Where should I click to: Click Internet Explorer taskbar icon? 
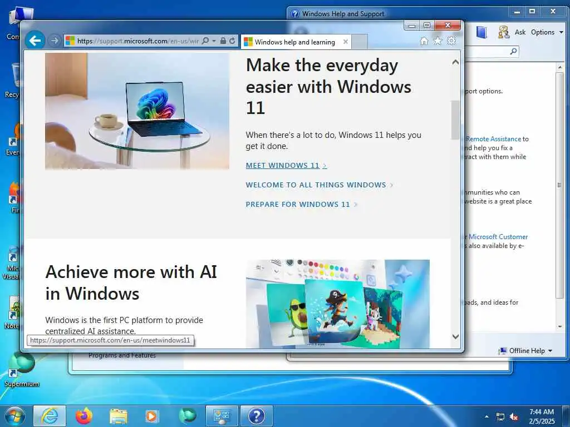(x=50, y=416)
